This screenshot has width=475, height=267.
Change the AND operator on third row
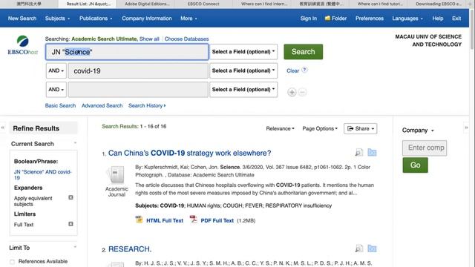pos(56,90)
